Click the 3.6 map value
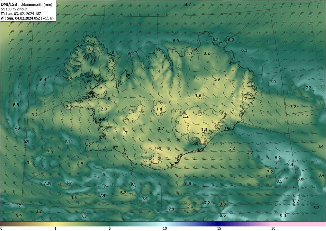The width and height of the screenshot is (326, 231). 74,197
